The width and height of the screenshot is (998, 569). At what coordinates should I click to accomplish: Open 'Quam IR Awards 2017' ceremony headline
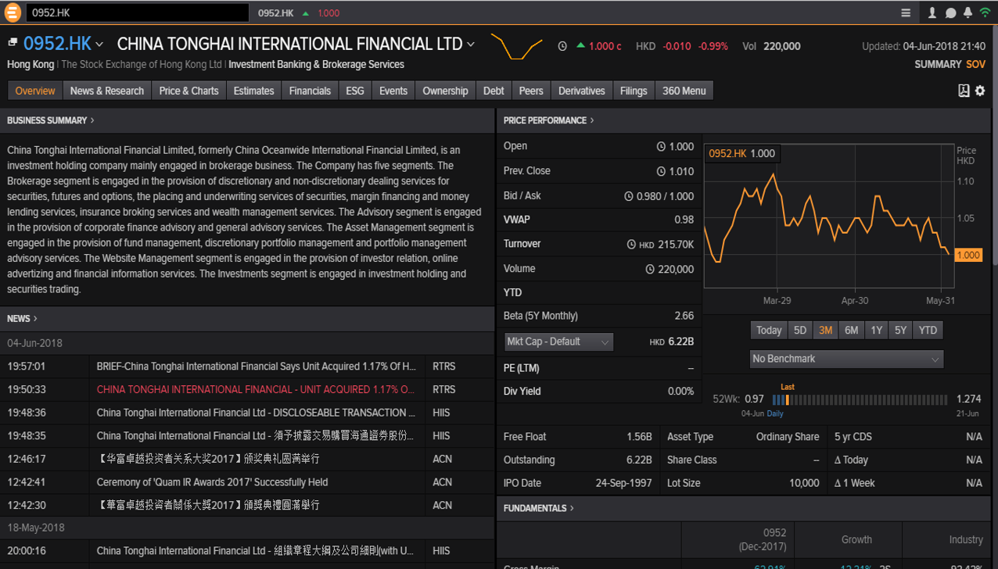213,482
